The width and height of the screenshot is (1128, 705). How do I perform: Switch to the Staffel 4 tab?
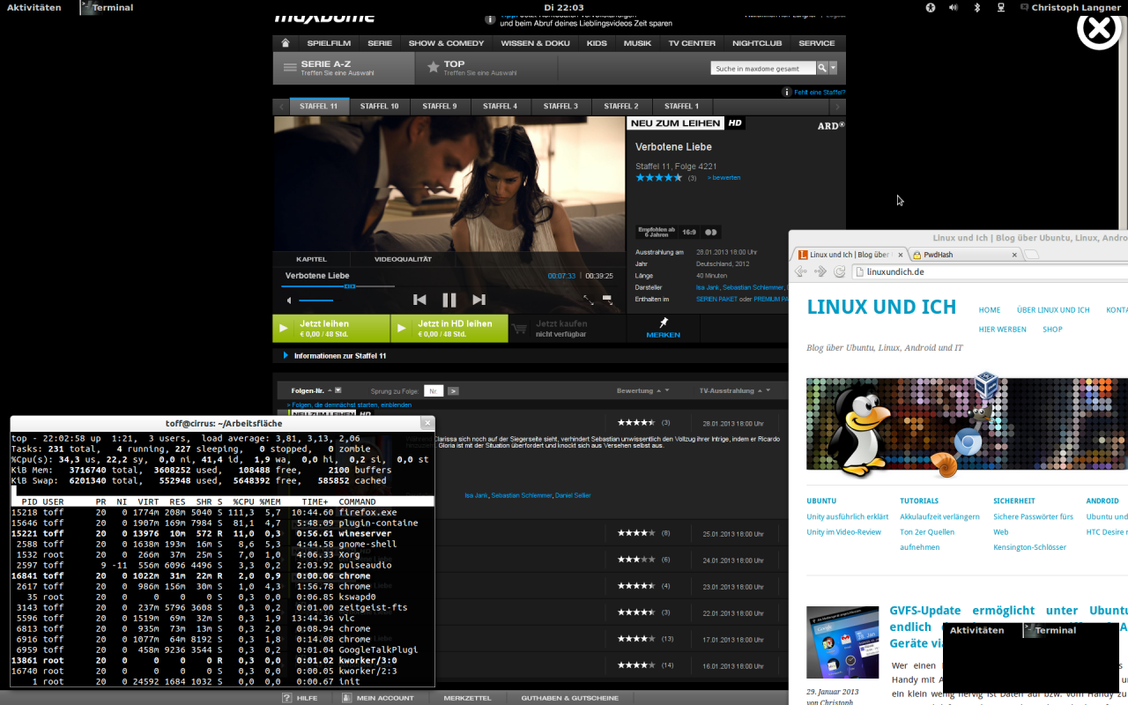pyautogui.click(x=500, y=106)
